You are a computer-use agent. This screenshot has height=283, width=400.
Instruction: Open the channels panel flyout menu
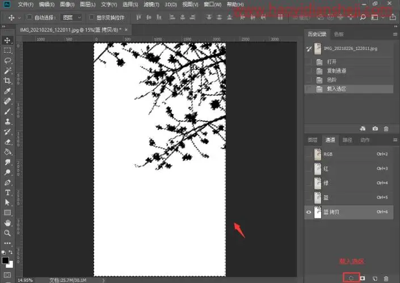[395, 140]
